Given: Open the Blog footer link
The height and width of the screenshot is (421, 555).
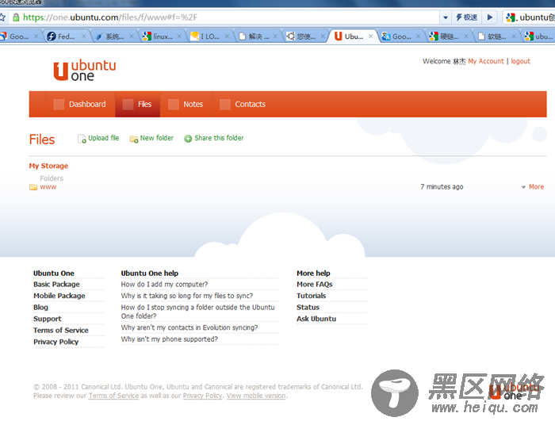Looking at the screenshot, I should tap(40, 308).
